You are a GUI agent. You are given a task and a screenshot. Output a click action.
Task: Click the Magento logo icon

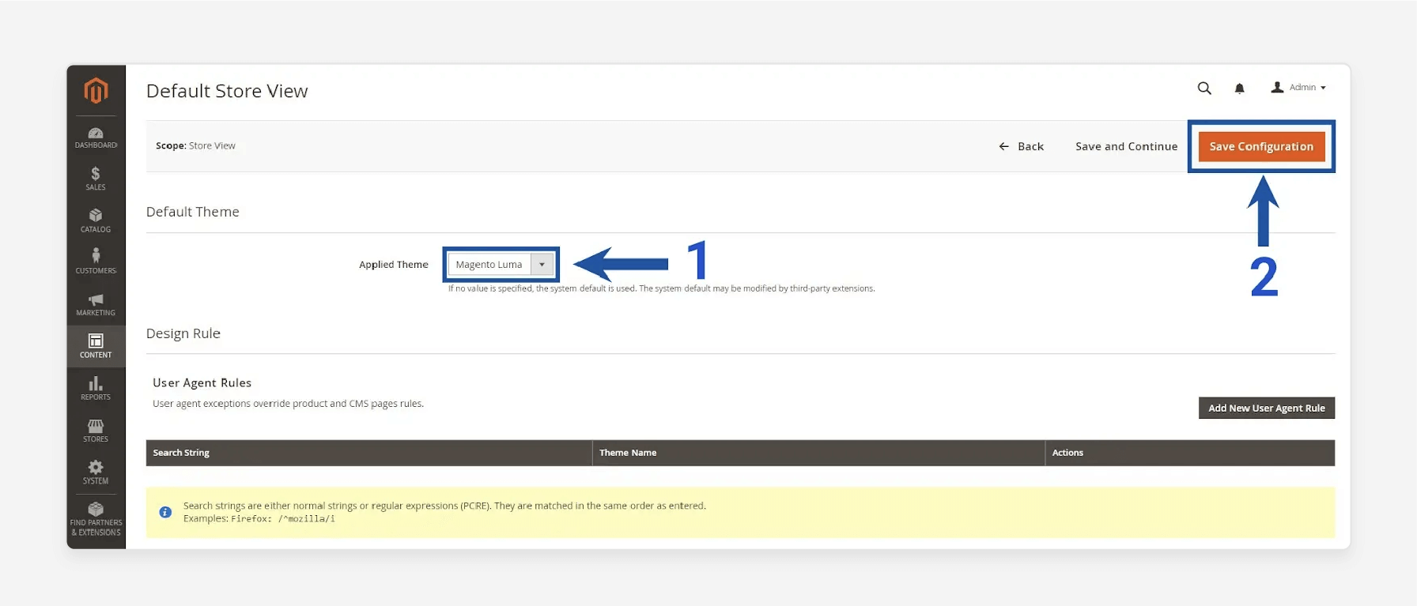click(x=96, y=90)
